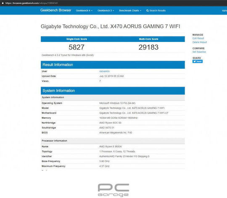This screenshot has width=227, height=198.
Task: Click the Geekbench 4.3.4 Tryout version text
Action: click(x=68, y=55)
